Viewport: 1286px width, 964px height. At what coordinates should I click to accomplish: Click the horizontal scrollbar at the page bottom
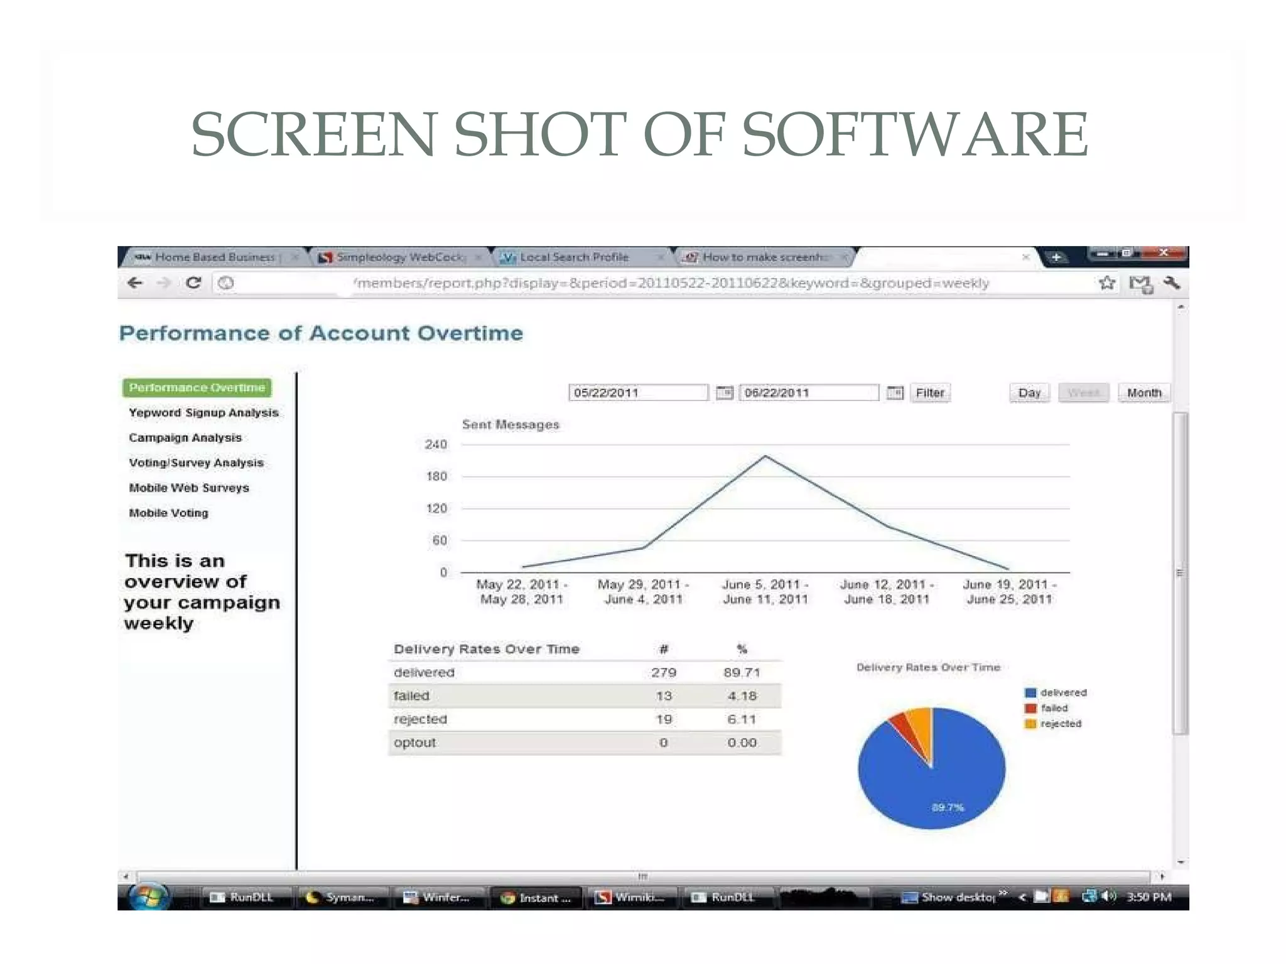pyautogui.click(x=644, y=876)
